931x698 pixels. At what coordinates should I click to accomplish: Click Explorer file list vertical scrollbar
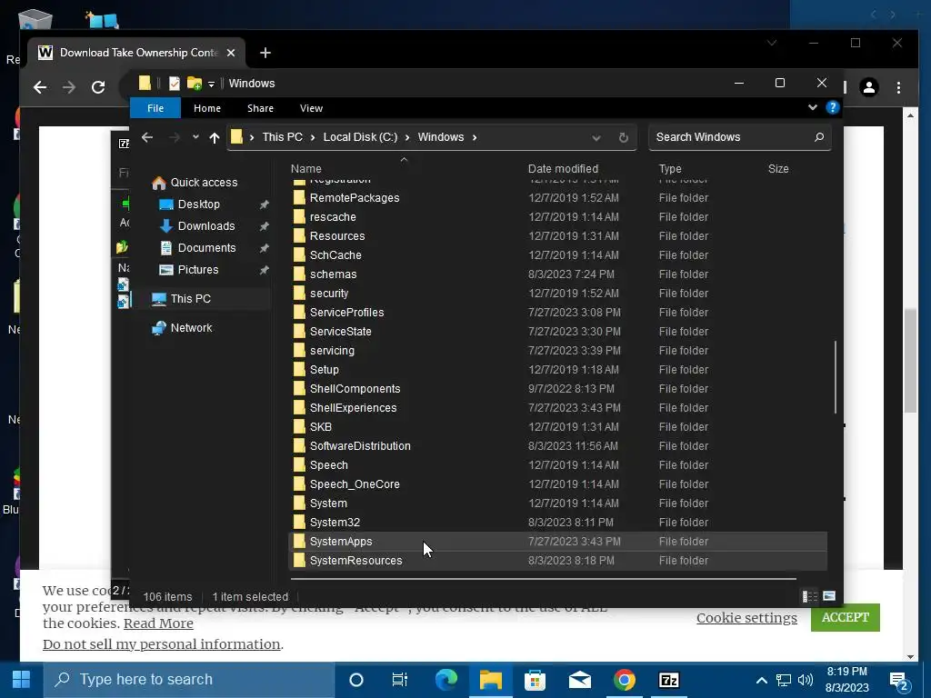click(835, 377)
